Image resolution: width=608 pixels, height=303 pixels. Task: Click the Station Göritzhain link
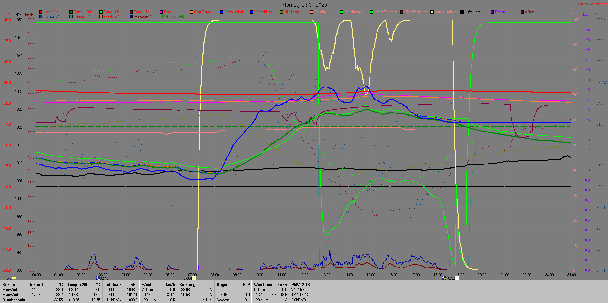(591, 4)
